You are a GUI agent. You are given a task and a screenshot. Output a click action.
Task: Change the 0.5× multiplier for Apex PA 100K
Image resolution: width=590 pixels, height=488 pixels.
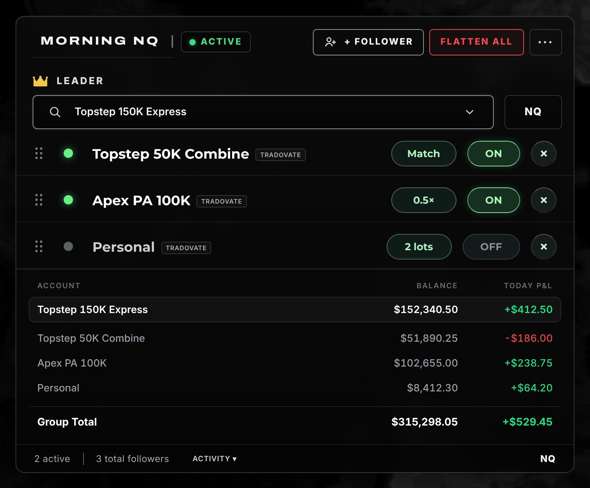(x=424, y=200)
